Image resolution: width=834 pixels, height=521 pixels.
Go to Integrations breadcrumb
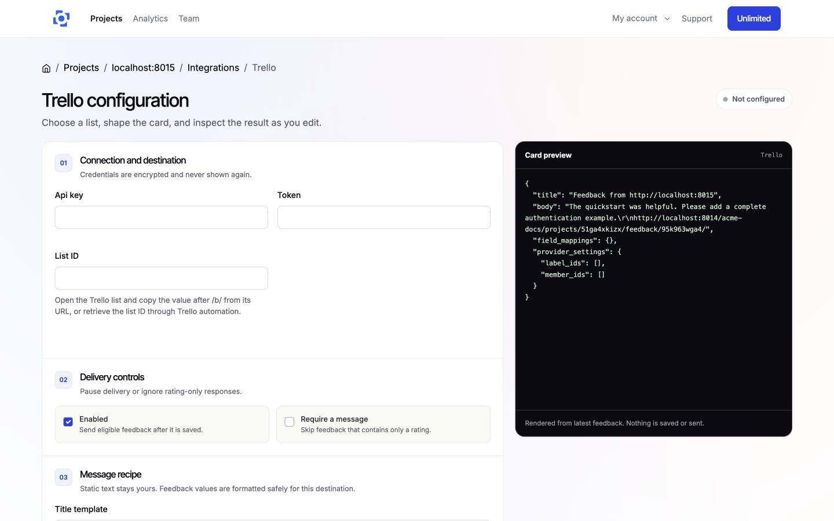pyautogui.click(x=213, y=68)
